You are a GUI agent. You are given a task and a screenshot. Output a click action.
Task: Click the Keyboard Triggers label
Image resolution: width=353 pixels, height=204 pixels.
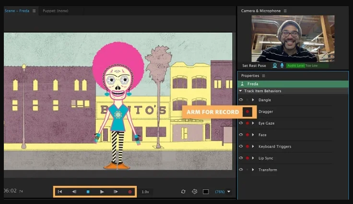(x=275, y=147)
